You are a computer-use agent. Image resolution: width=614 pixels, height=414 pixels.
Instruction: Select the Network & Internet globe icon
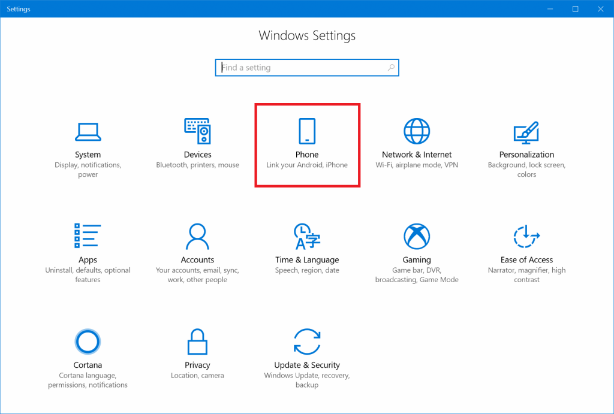click(x=417, y=131)
